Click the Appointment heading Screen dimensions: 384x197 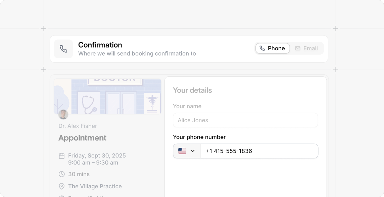point(82,138)
